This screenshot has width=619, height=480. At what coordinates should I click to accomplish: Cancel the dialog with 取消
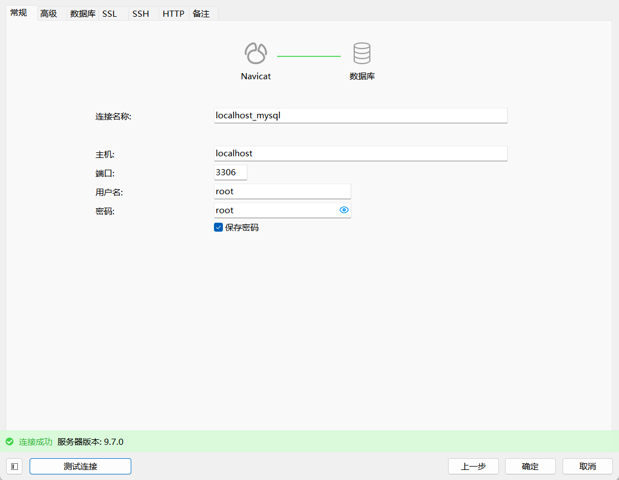(x=587, y=467)
